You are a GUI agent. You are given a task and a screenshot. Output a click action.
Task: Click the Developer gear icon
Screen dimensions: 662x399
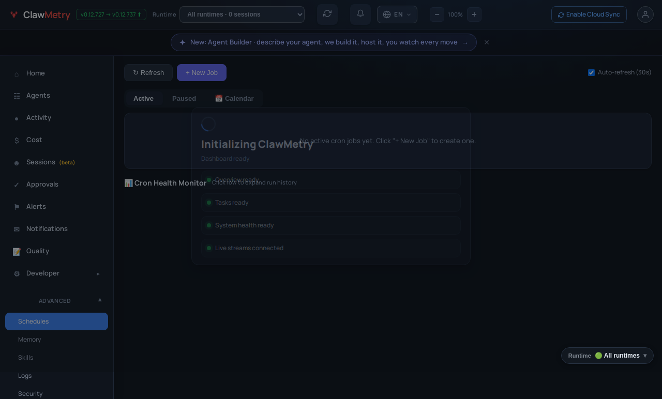(17, 273)
